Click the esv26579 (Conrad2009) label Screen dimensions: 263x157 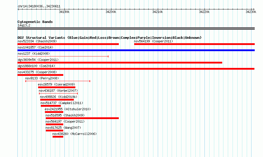pyautogui.click(x=56, y=84)
